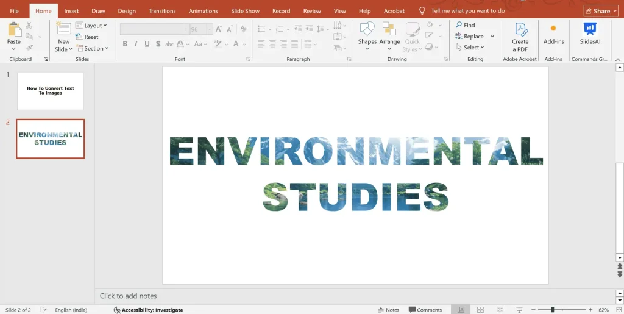
Task: Click the Share button
Action: [600, 11]
